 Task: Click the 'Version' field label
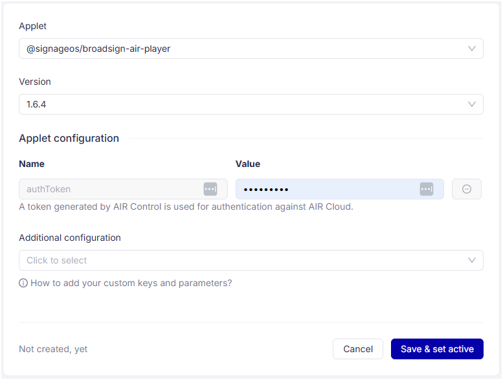click(35, 82)
